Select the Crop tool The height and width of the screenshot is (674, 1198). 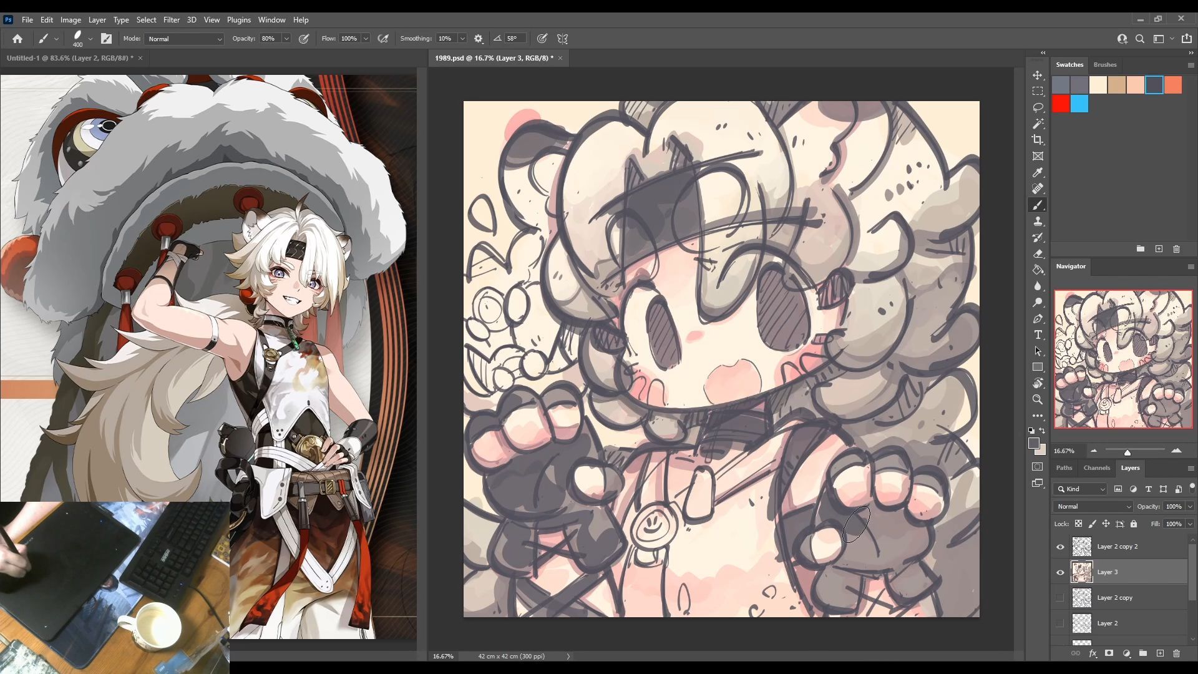pyautogui.click(x=1038, y=140)
